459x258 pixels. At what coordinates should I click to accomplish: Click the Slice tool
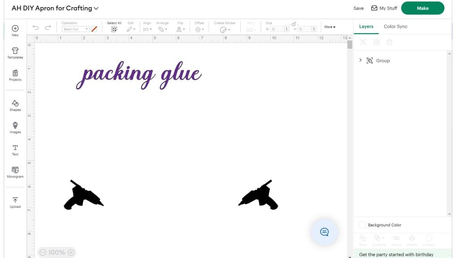click(363, 240)
